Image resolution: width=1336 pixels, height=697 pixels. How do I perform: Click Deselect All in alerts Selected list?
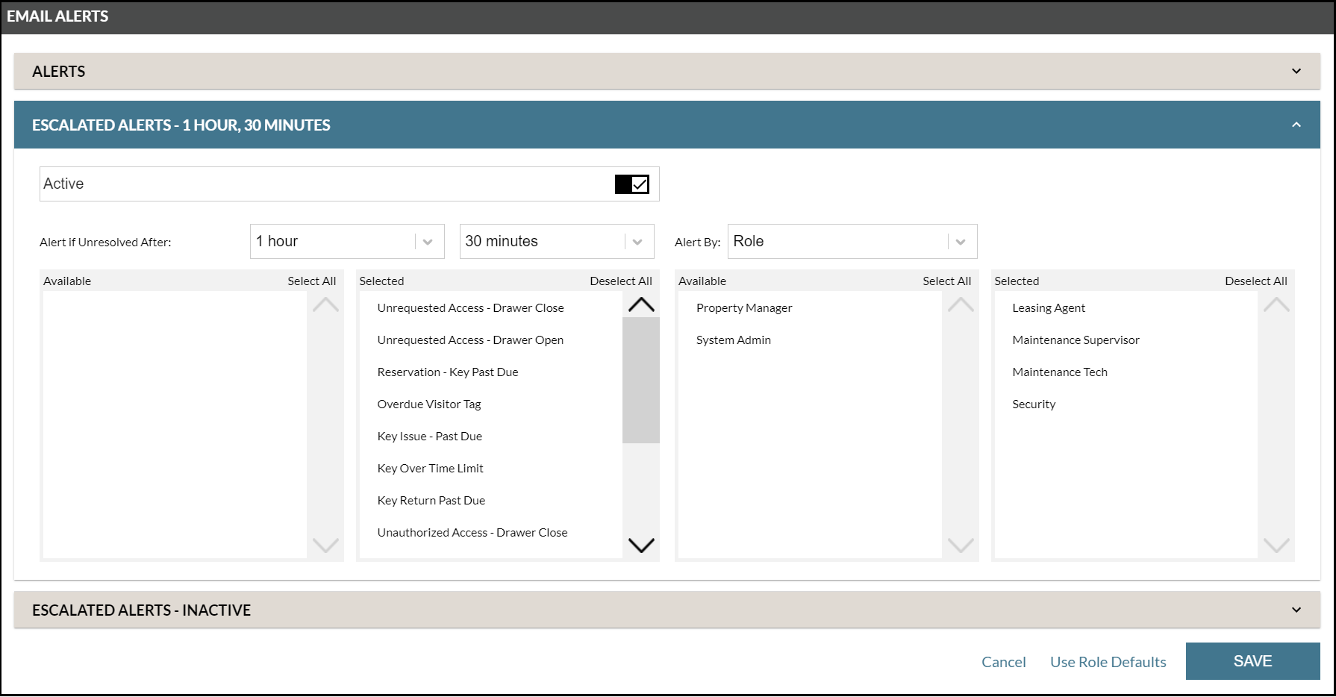point(621,281)
